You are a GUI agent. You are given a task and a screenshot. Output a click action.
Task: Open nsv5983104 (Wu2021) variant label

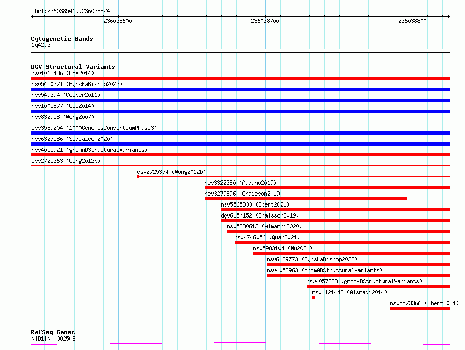pyautogui.click(x=283, y=248)
